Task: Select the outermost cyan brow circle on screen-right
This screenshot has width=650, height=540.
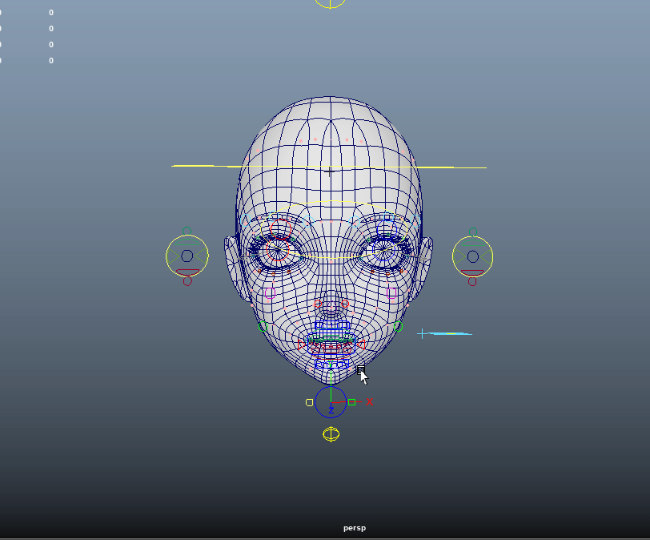Action: coord(416,220)
